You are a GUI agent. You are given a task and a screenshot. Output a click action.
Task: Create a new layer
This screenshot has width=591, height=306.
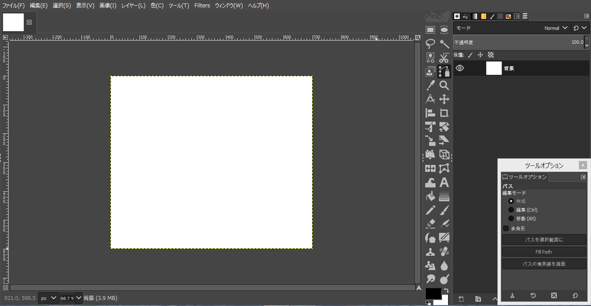coord(461,299)
